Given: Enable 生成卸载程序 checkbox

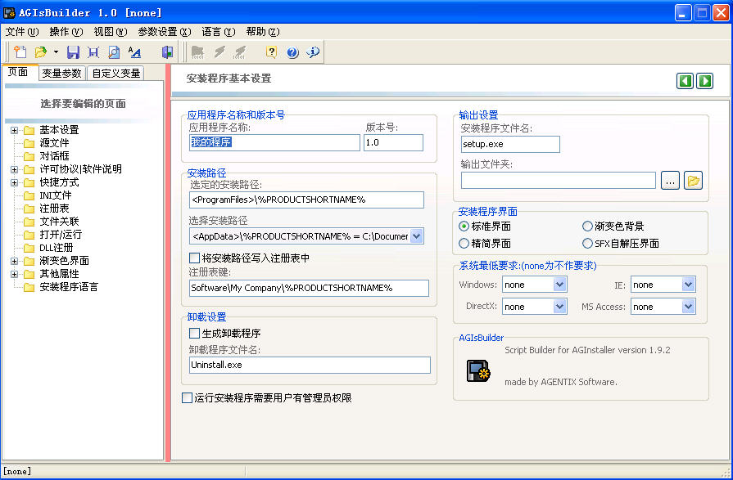Looking at the screenshot, I should point(194,334).
